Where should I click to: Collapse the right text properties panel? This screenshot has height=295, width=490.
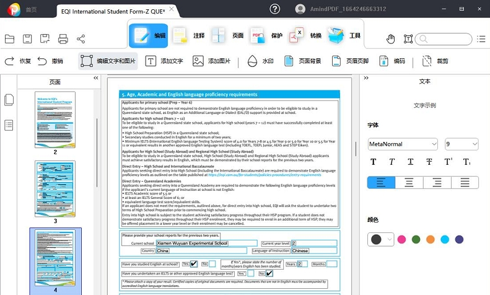tap(366, 78)
